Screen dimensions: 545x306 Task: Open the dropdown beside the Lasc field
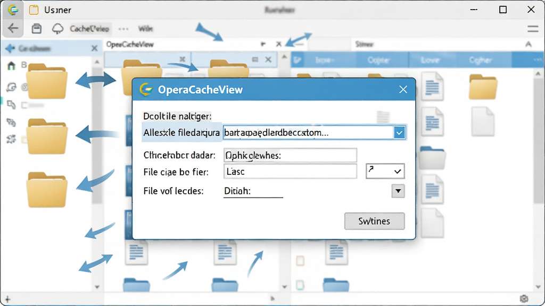[x=385, y=171]
